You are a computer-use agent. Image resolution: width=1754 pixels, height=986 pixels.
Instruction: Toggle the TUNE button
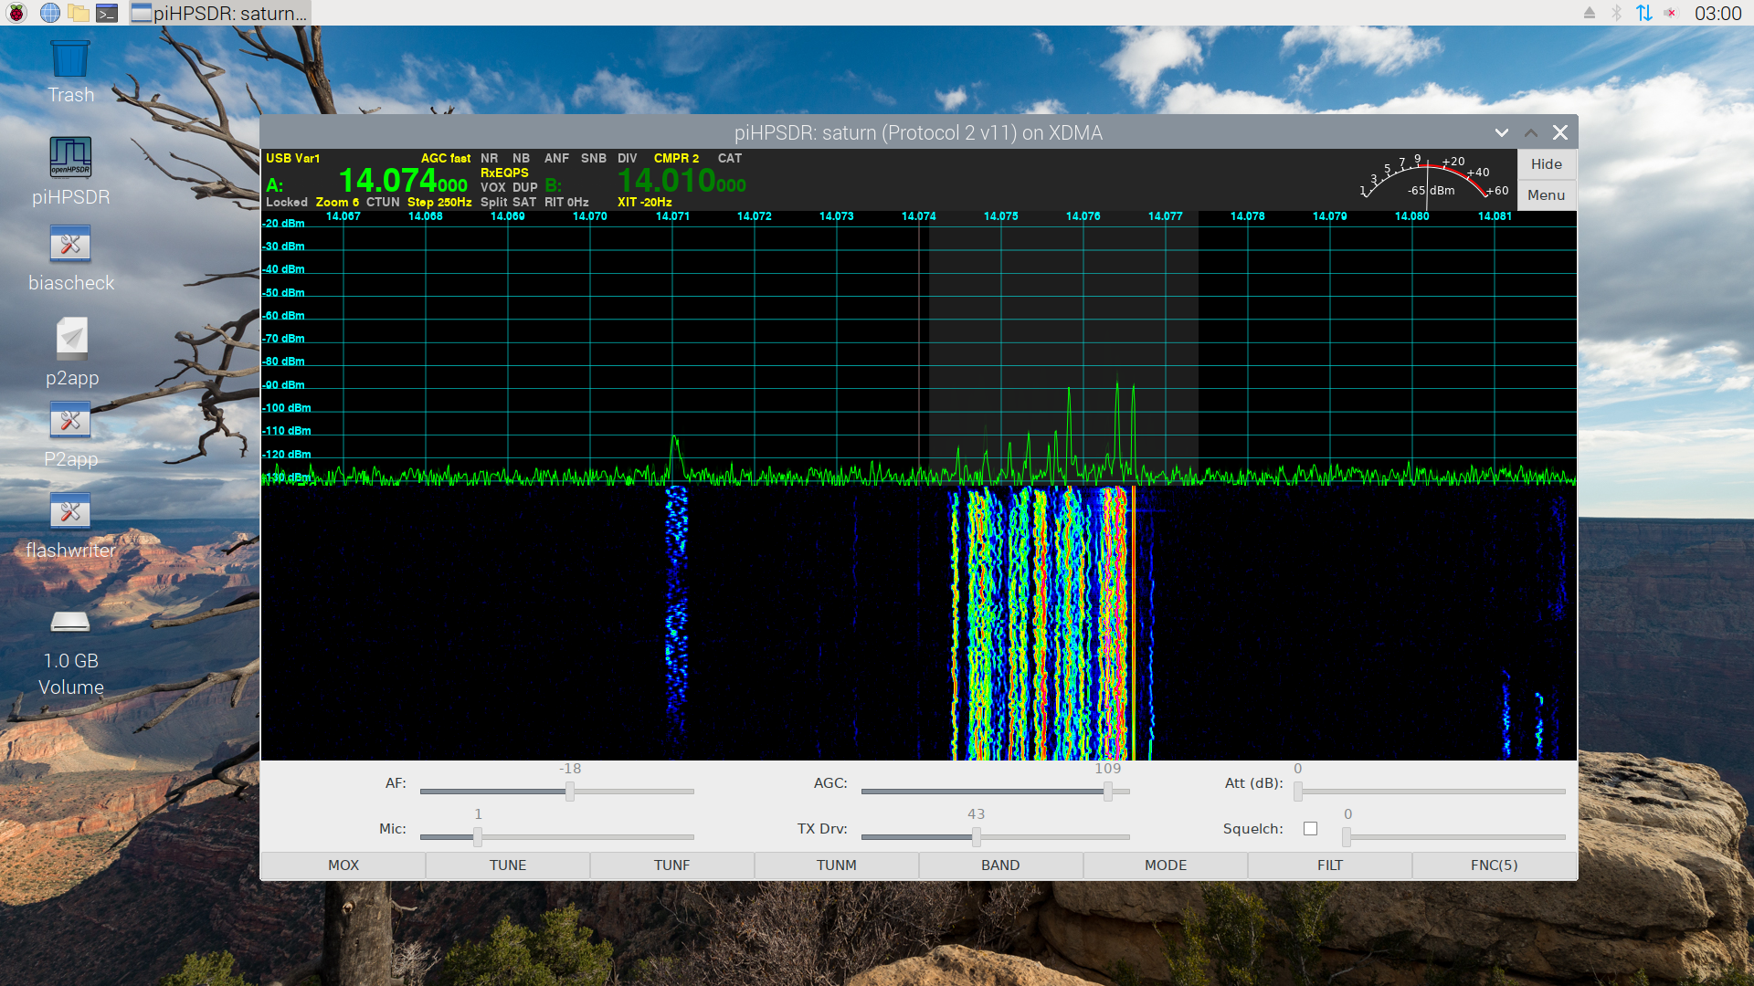(508, 865)
